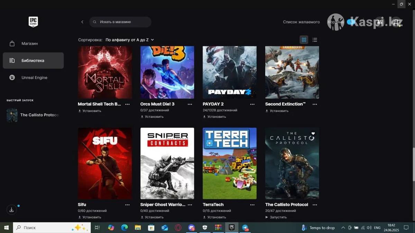The height and width of the screenshot is (233, 415).
Task: Open The Callisto Protocol cover art
Action: 292,163
